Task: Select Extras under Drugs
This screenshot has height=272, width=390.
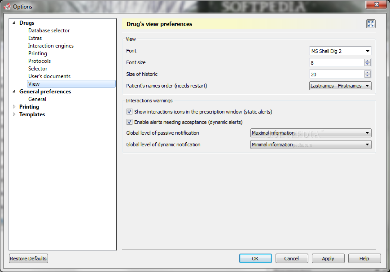Action: click(35, 38)
